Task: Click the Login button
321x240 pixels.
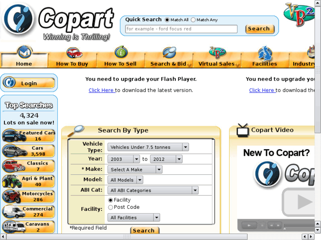Action: point(29,83)
